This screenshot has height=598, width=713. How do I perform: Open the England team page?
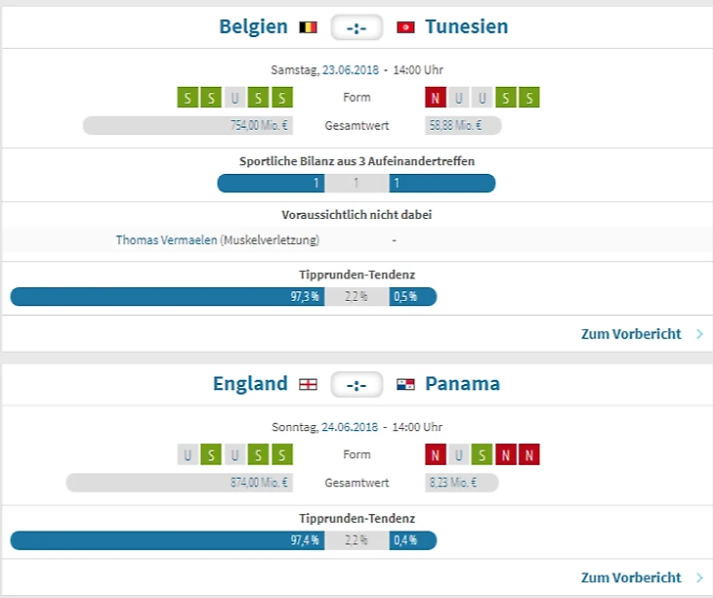(x=250, y=383)
